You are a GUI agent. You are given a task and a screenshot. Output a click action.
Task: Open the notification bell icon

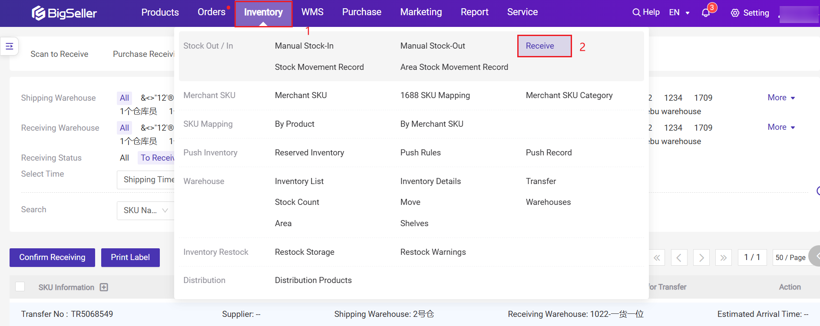tap(706, 13)
